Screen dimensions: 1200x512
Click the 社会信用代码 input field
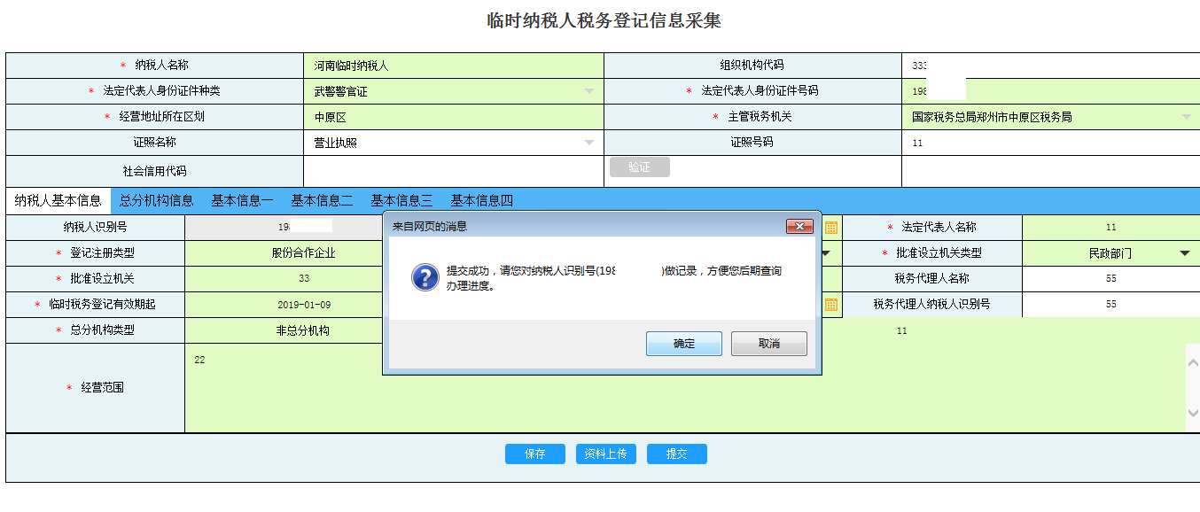pyautogui.click(x=453, y=171)
